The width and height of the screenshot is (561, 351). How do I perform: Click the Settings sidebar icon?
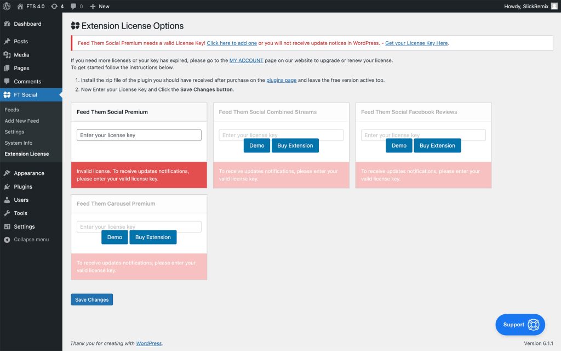click(x=7, y=227)
